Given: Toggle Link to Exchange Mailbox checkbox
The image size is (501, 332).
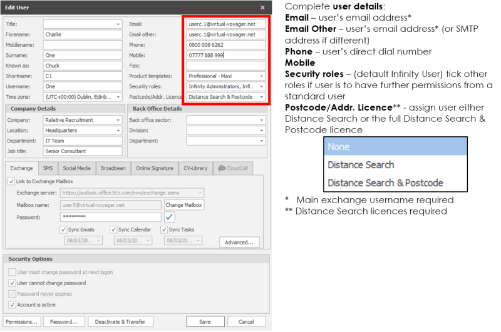Looking at the screenshot, I should (x=12, y=181).
